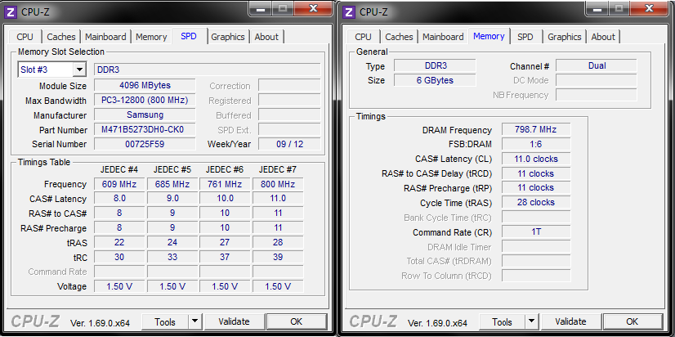This screenshot has width=675, height=337.
Task: Select the Graphics tab in left window
Action: (228, 37)
